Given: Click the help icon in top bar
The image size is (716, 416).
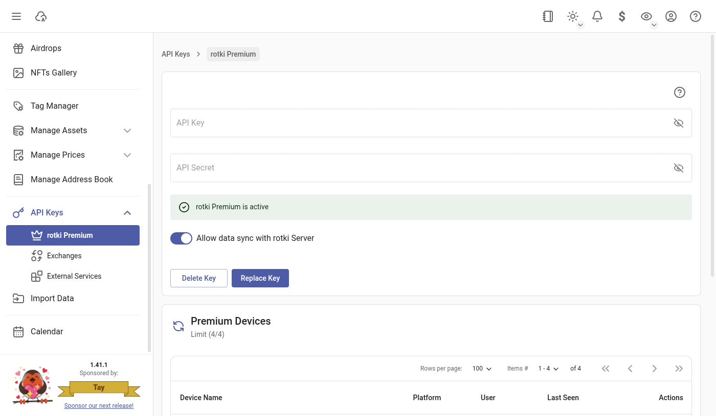Looking at the screenshot, I should coord(696,16).
